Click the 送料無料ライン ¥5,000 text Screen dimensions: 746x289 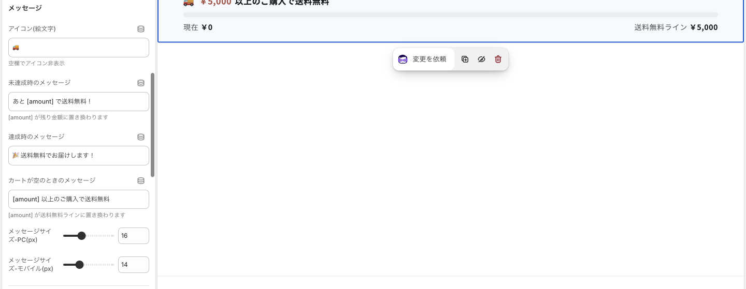[x=676, y=27]
